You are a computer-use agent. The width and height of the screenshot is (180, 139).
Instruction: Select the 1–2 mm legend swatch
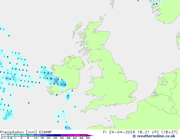pyautogui.click(x=18, y=135)
